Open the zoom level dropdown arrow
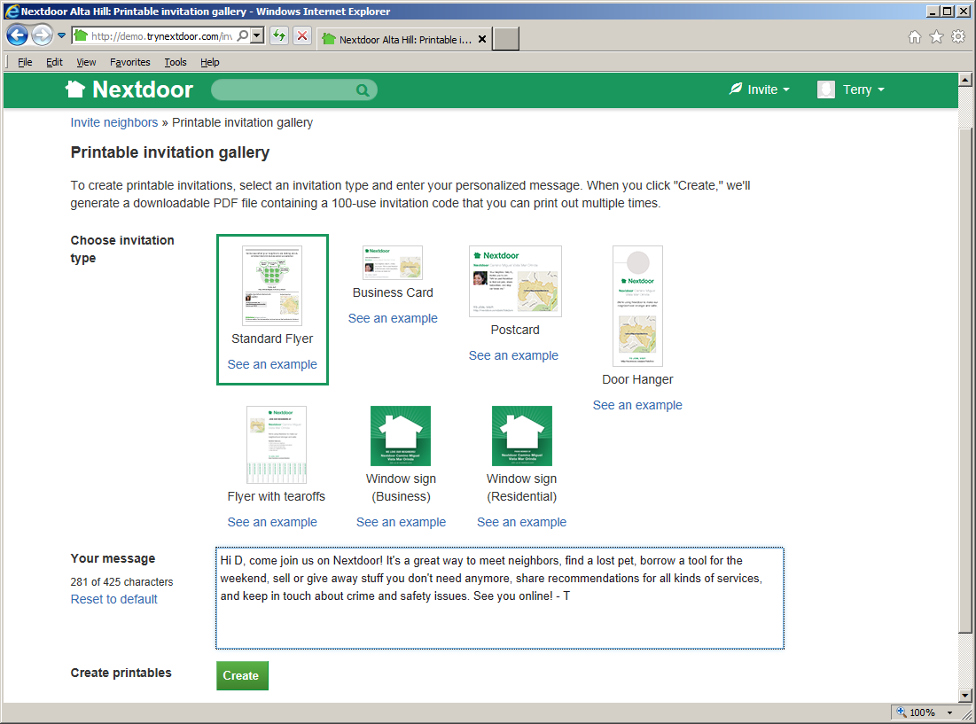Image resolution: width=976 pixels, height=724 pixels. (949, 712)
